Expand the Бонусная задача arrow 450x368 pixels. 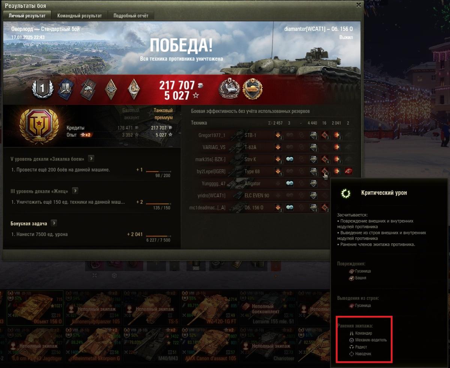(x=54, y=223)
